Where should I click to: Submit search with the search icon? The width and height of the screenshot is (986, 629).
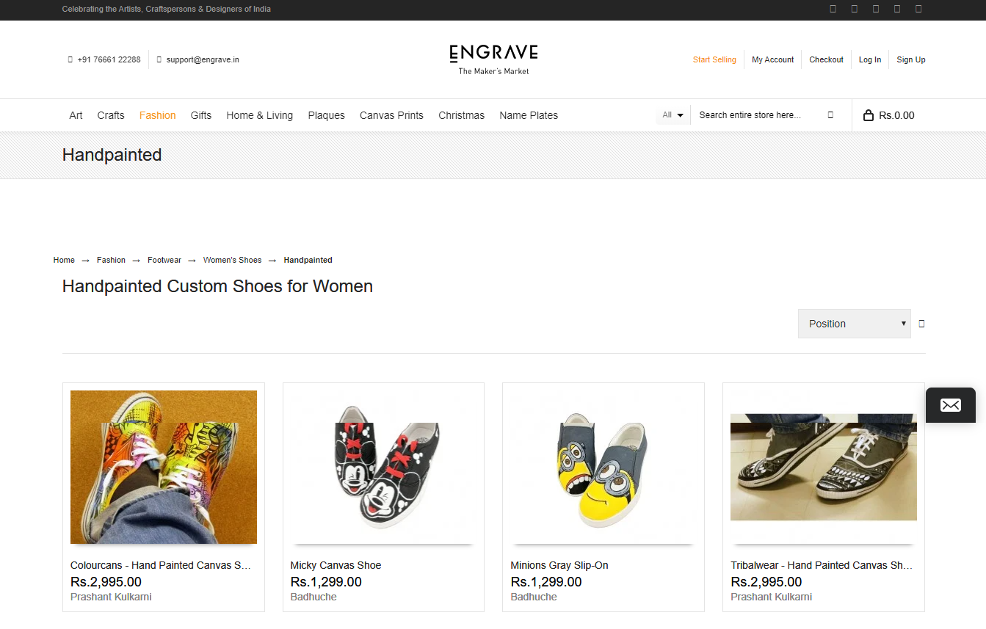coord(830,115)
